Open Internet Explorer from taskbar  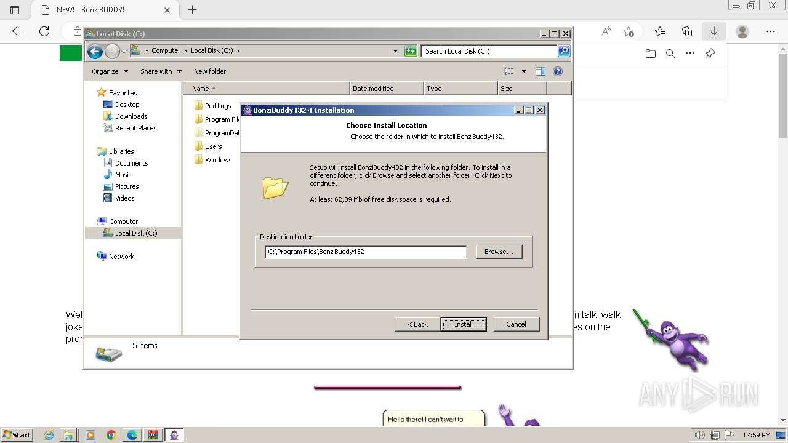coord(49,435)
